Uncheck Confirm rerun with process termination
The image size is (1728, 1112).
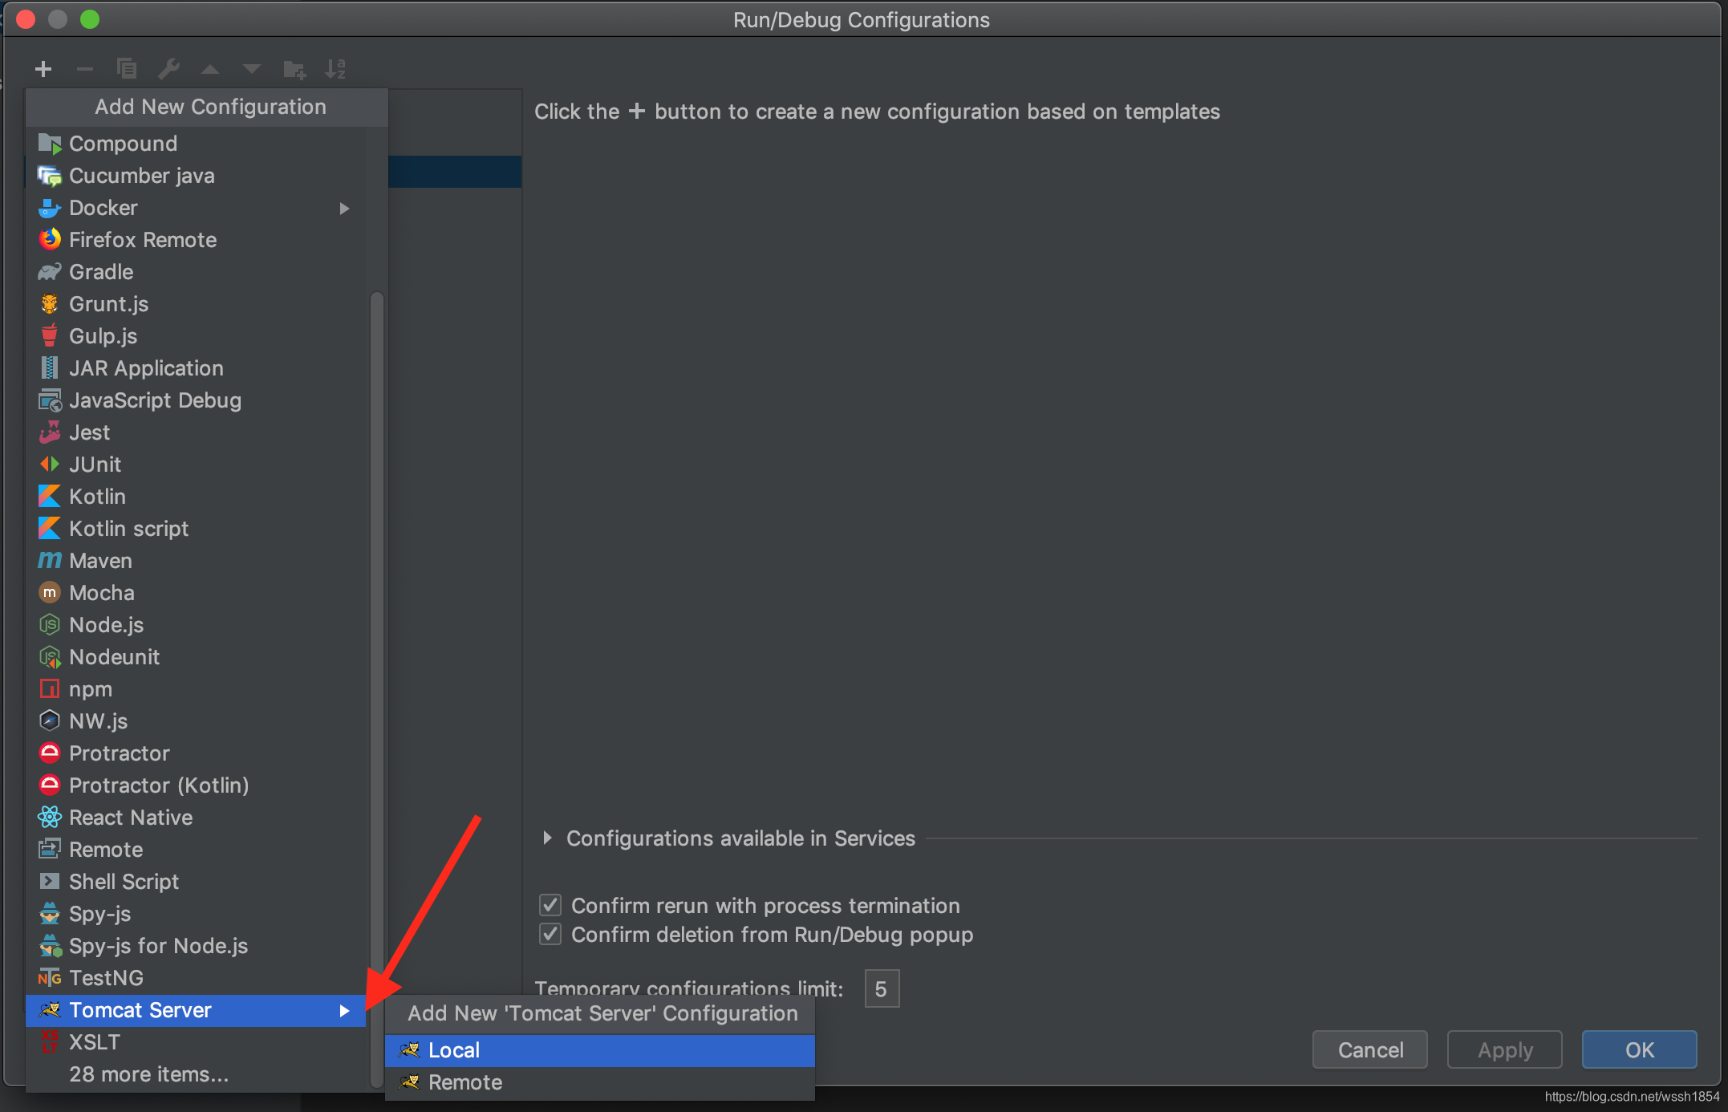pyautogui.click(x=550, y=906)
